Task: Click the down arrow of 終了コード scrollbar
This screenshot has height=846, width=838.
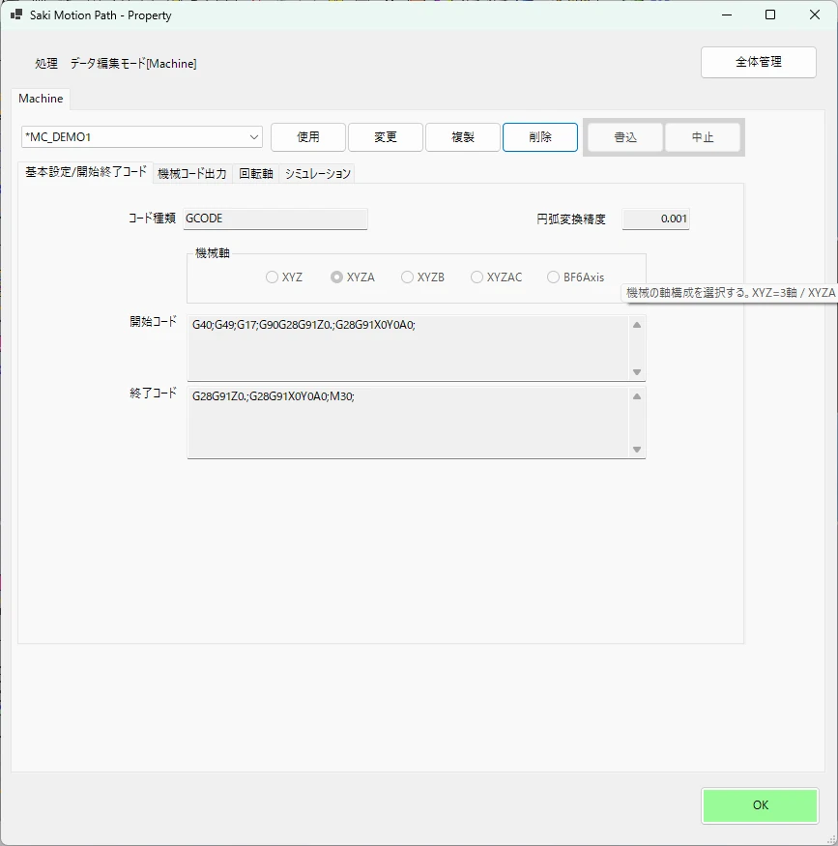Action: [x=637, y=450]
